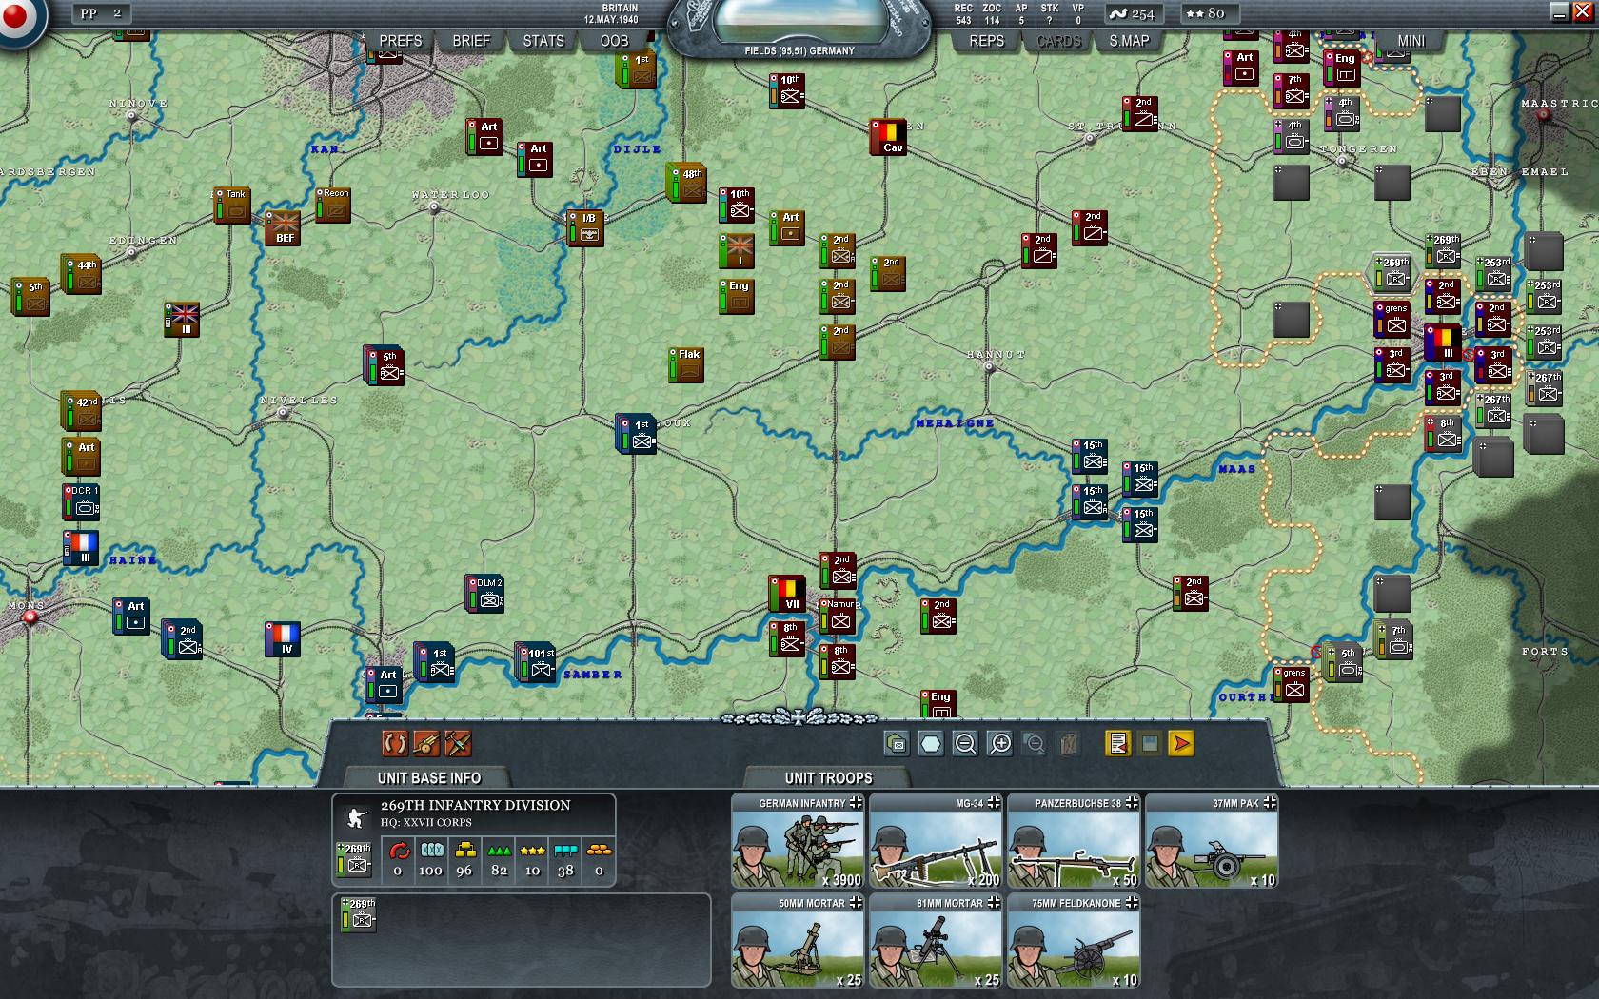
Task: Select the 75mm Feldkanone troop card
Action: [1074, 941]
